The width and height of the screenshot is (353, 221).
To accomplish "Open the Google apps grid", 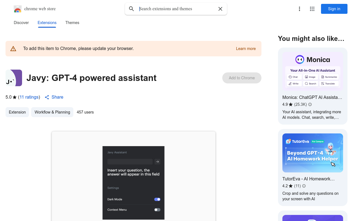I will (x=312, y=9).
